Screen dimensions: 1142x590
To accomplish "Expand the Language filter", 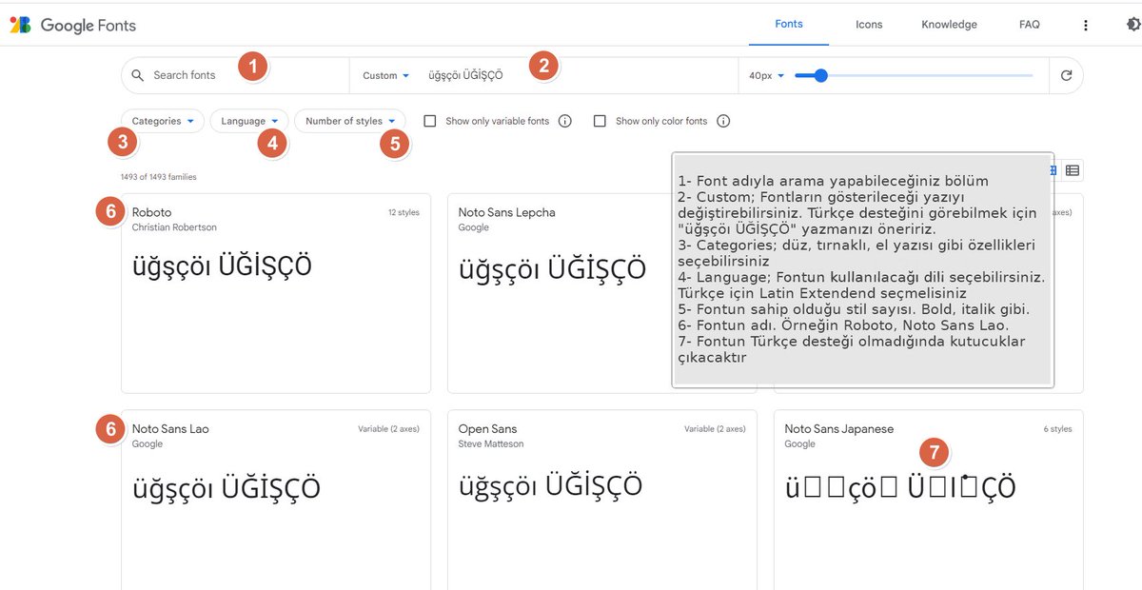I will click(249, 121).
